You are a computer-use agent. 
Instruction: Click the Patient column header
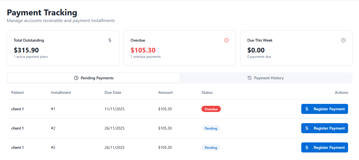tap(17, 92)
